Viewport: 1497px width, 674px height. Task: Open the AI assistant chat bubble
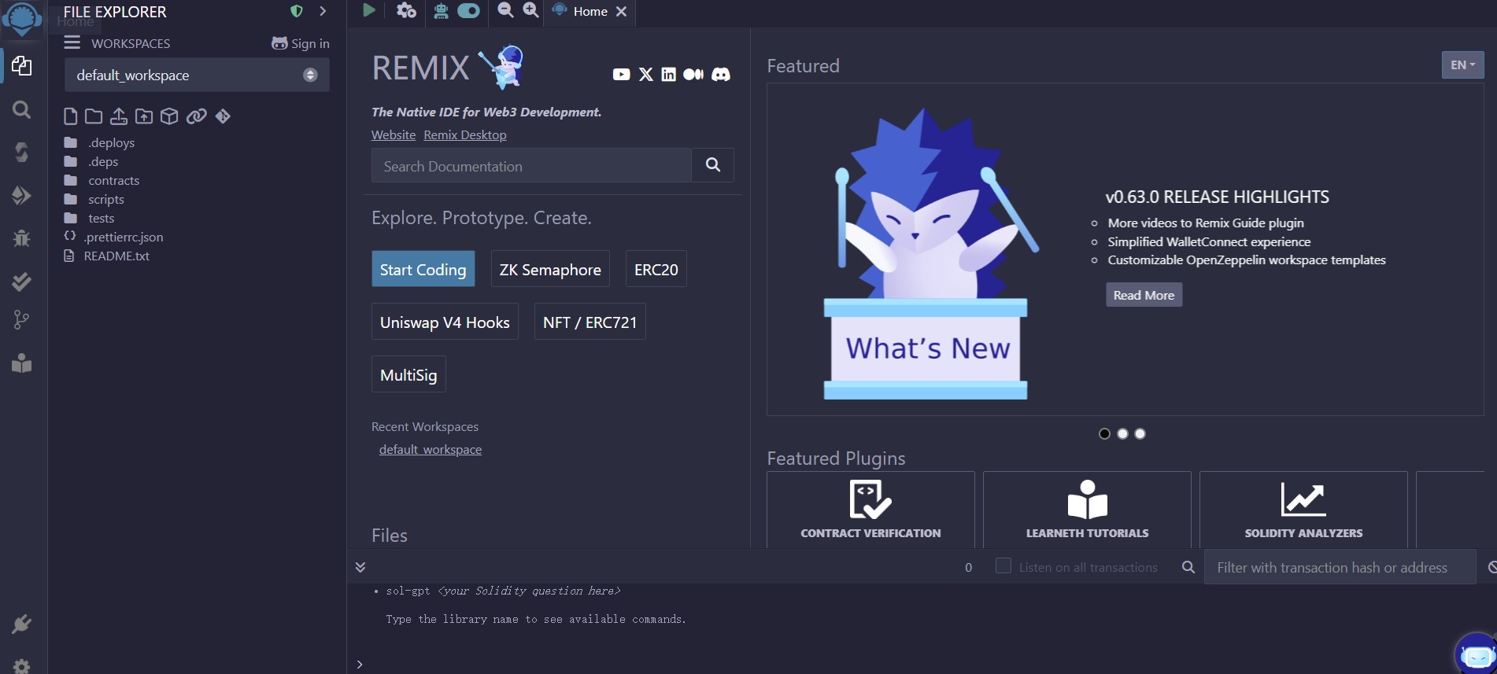click(x=1476, y=654)
